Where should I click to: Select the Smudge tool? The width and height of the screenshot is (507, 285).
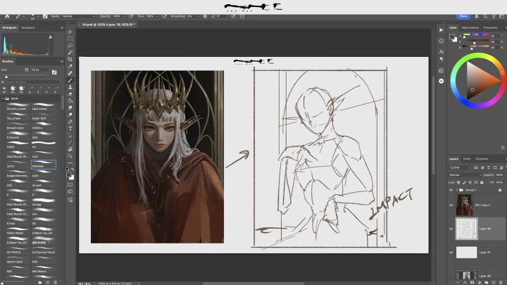70,108
